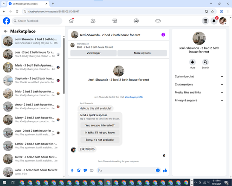Viewport: 232px width, 186px height.
Task: Attach a photo with the image icon
Action: [x=79, y=171]
